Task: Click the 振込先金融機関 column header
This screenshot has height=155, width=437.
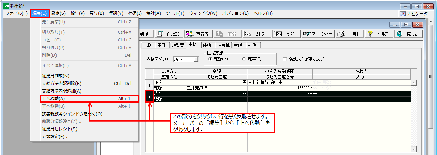Action: tap(280, 71)
